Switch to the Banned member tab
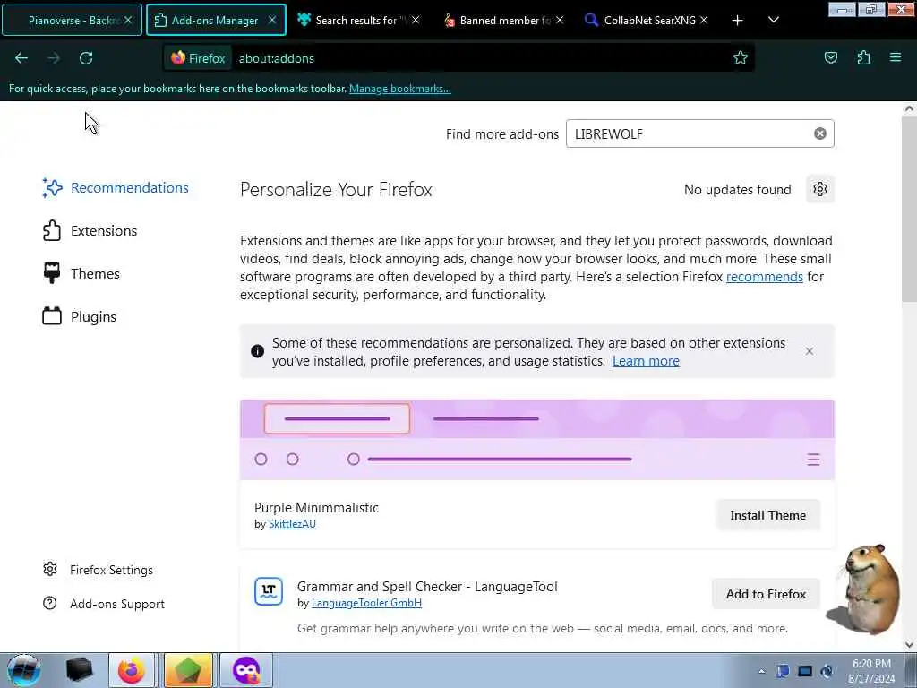 pos(503,20)
